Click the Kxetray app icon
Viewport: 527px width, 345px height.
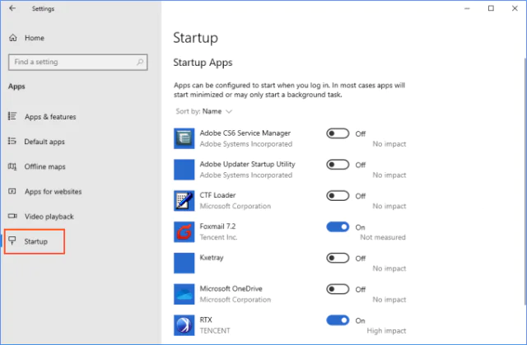[184, 263]
